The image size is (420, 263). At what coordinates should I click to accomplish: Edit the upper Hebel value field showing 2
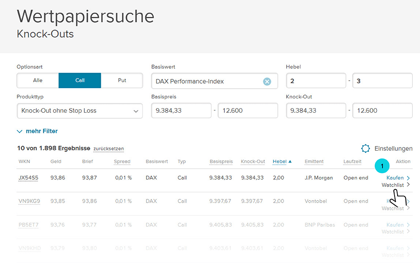(315, 80)
